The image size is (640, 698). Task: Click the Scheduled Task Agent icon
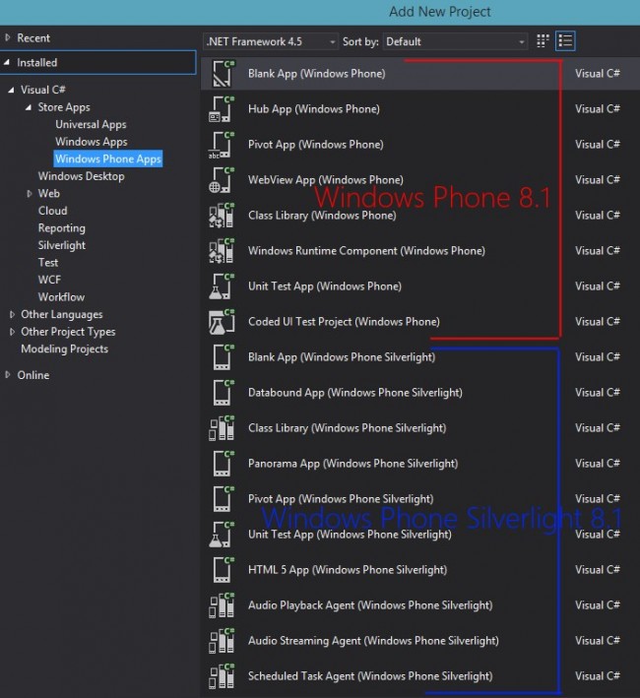[223, 675]
